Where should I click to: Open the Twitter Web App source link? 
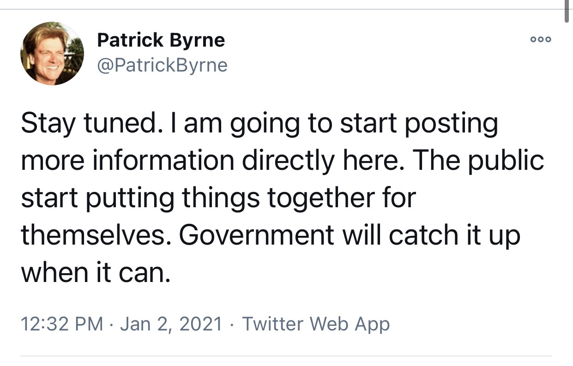[x=316, y=324]
